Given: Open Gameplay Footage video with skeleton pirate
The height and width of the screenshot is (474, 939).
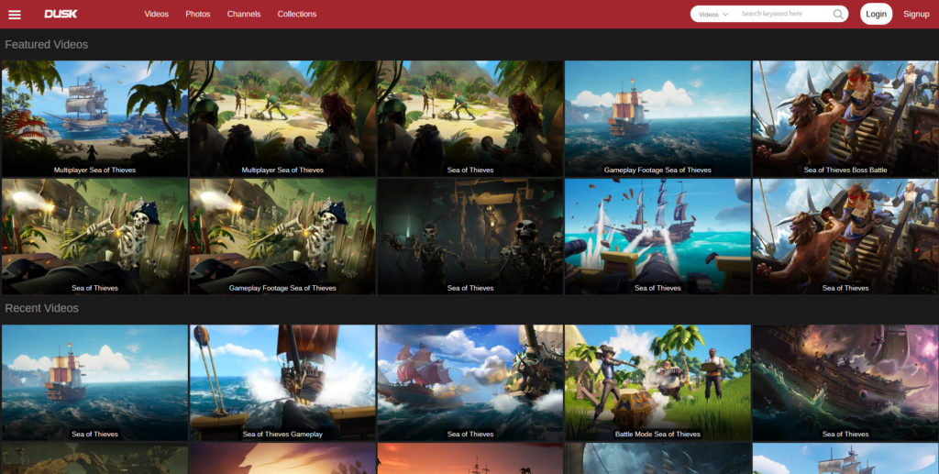Looking at the screenshot, I should 282,237.
